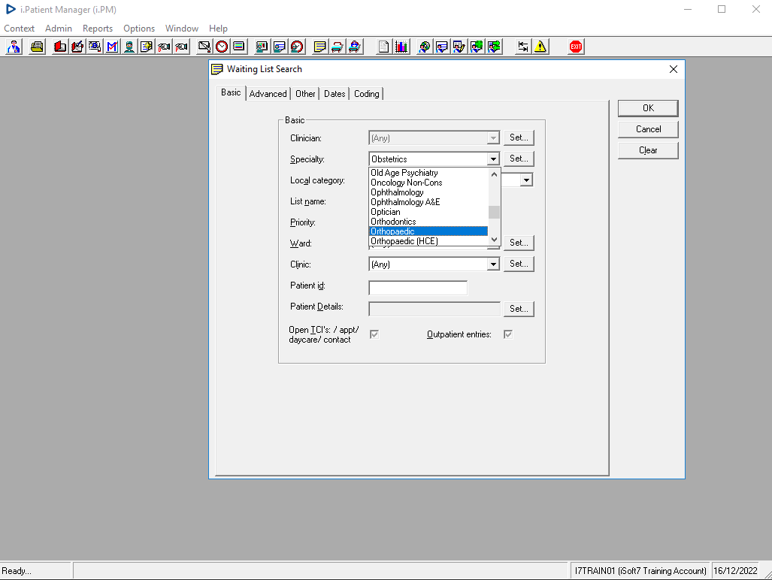772x580 pixels.
Task: Open the Options menu
Action: pyautogui.click(x=139, y=29)
